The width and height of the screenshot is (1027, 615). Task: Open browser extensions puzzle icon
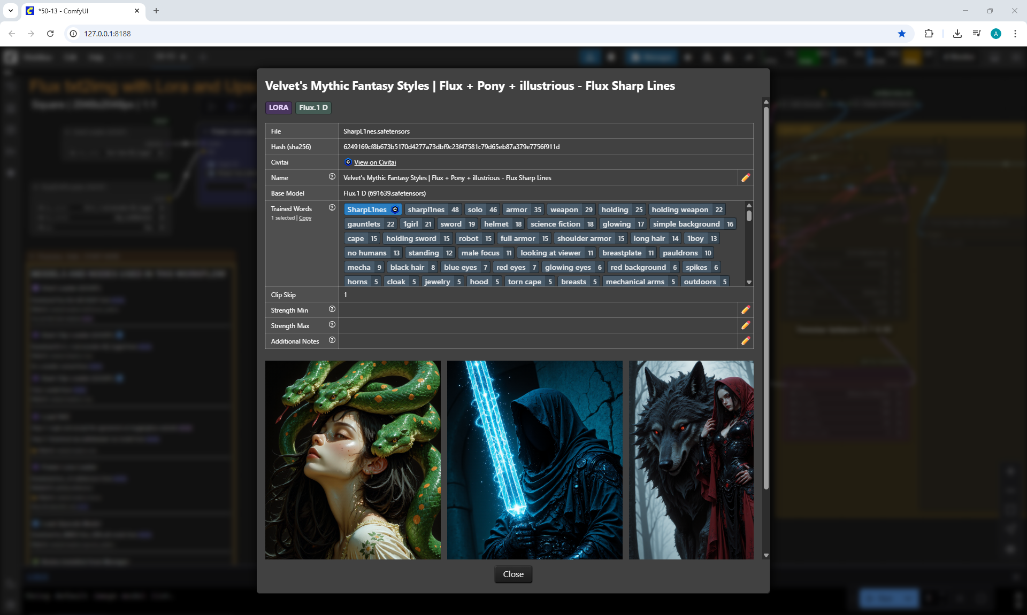pyautogui.click(x=929, y=34)
